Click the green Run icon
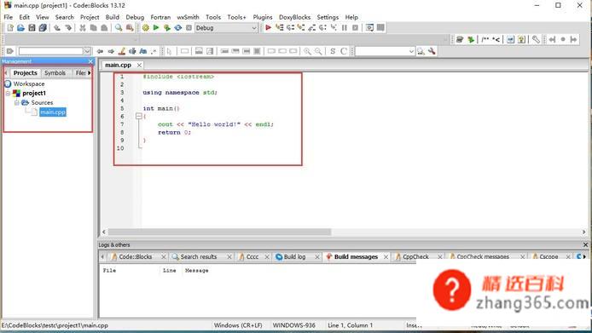Screen dimensions: 592x333 click(156, 28)
